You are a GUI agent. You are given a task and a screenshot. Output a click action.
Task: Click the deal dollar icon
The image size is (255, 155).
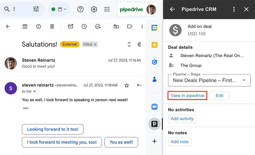click(175, 30)
